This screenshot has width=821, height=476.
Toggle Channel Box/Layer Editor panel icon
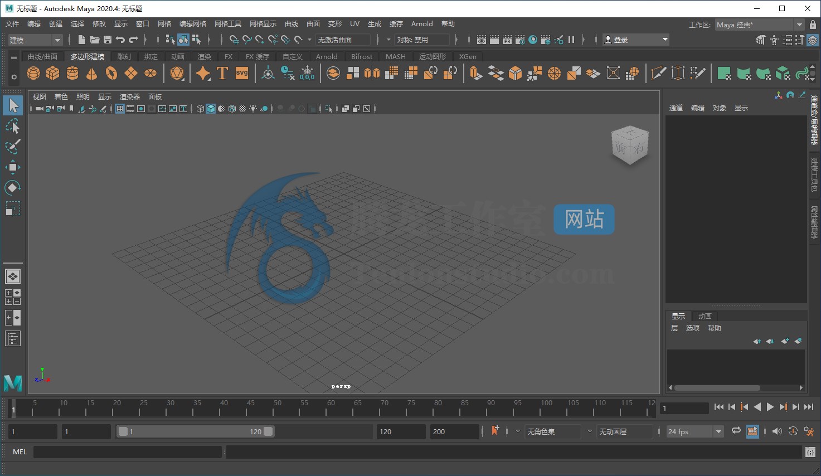pos(813,40)
